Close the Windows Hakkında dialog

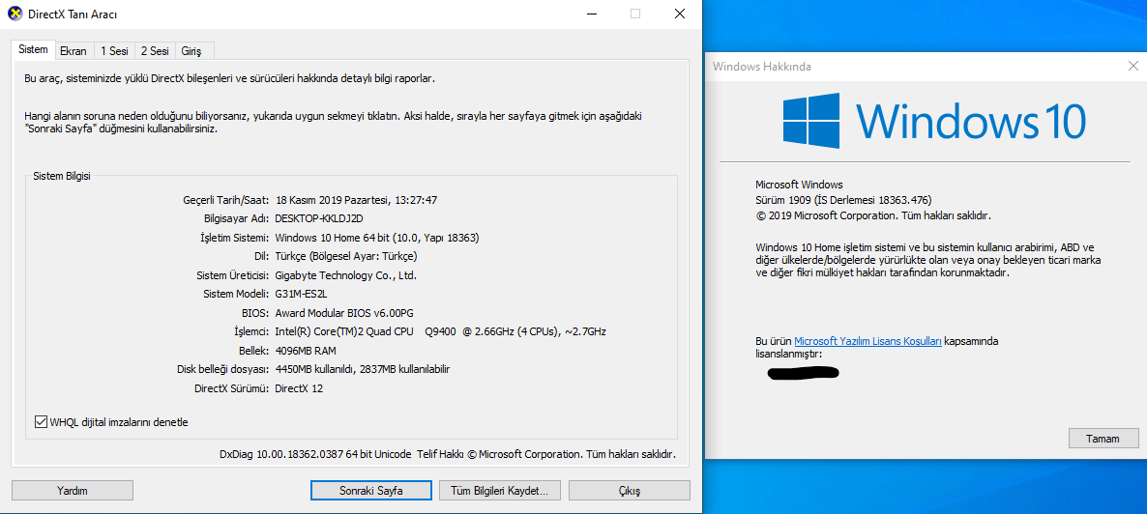click(x=1133, y=67)
